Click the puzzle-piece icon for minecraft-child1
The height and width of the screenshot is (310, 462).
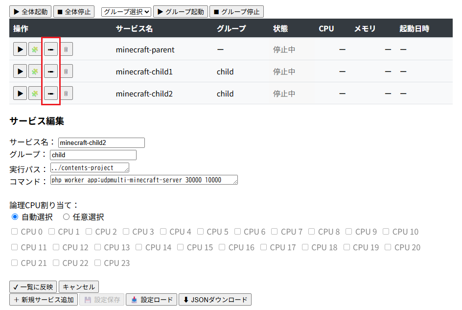click(x=35, y=71)
